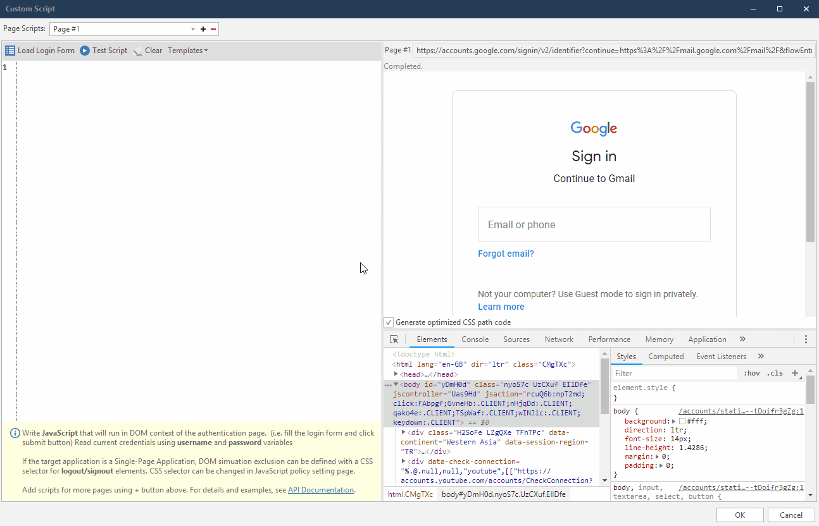Open the Computed styles tab
819x526 pixels.
666,356
